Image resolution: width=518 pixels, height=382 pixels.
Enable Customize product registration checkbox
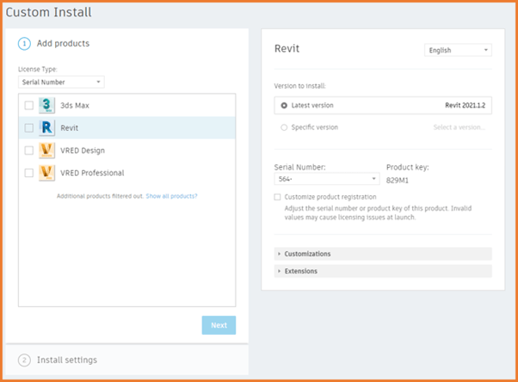point(277,197)
